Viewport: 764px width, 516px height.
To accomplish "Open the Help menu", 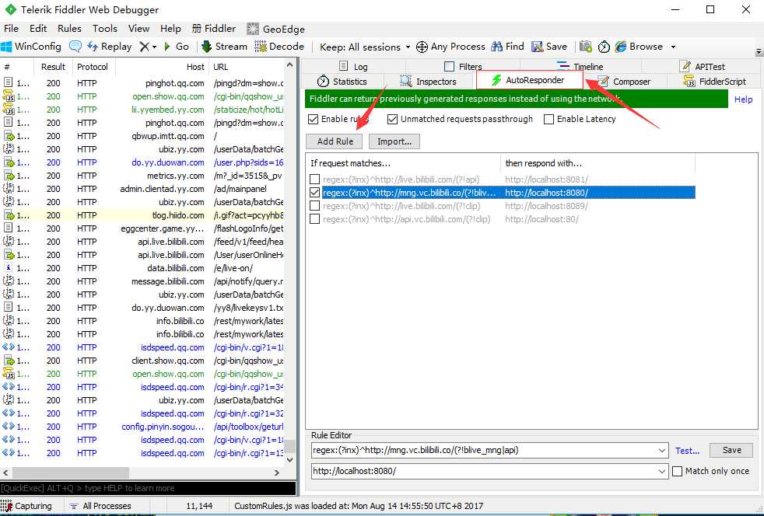I will pos(170,29).
